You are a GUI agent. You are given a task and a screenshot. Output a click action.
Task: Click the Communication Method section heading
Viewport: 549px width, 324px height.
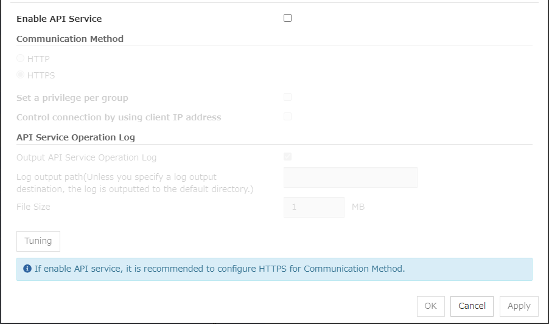click(70, 39)
